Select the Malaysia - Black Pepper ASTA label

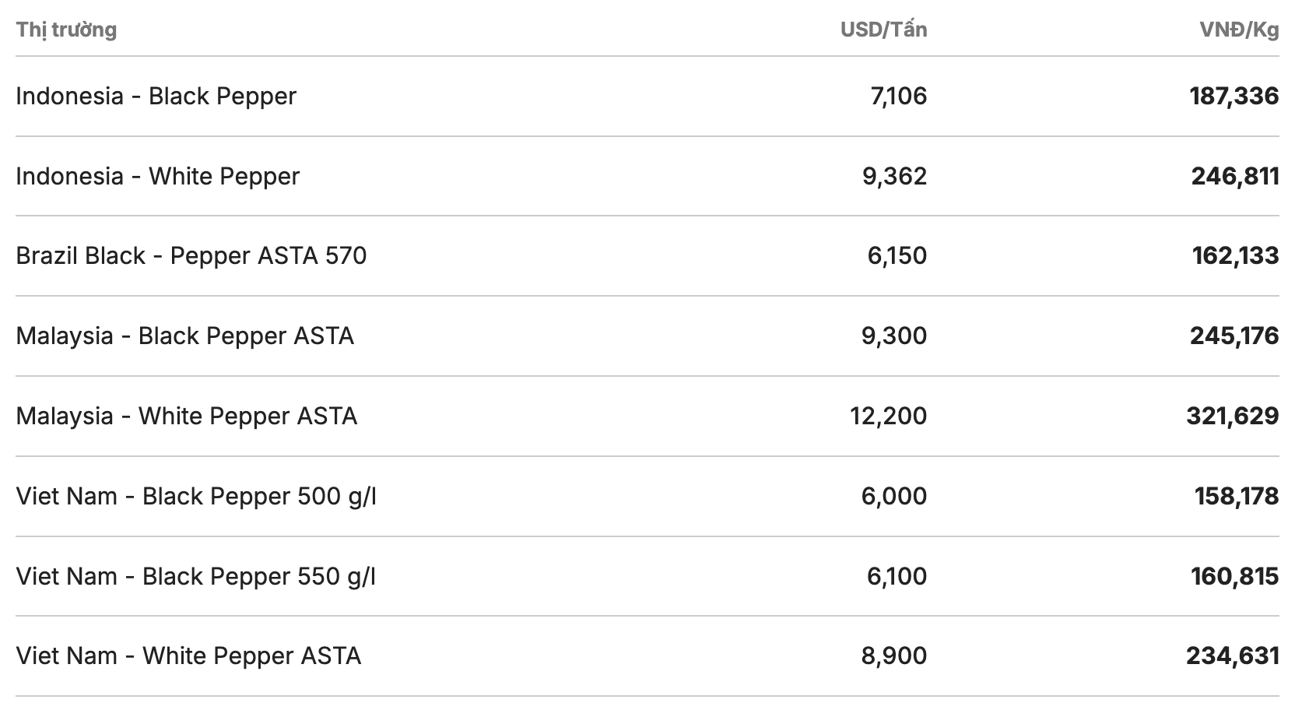(x=184, y=336)
